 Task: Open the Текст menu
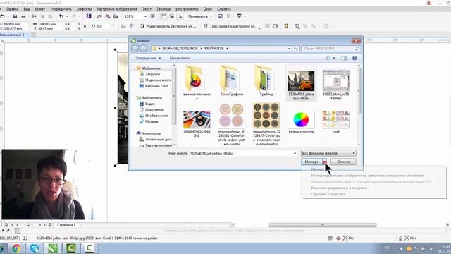pos(147,9)
